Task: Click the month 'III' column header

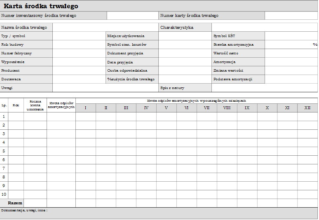Action: (x=126, y=108)
